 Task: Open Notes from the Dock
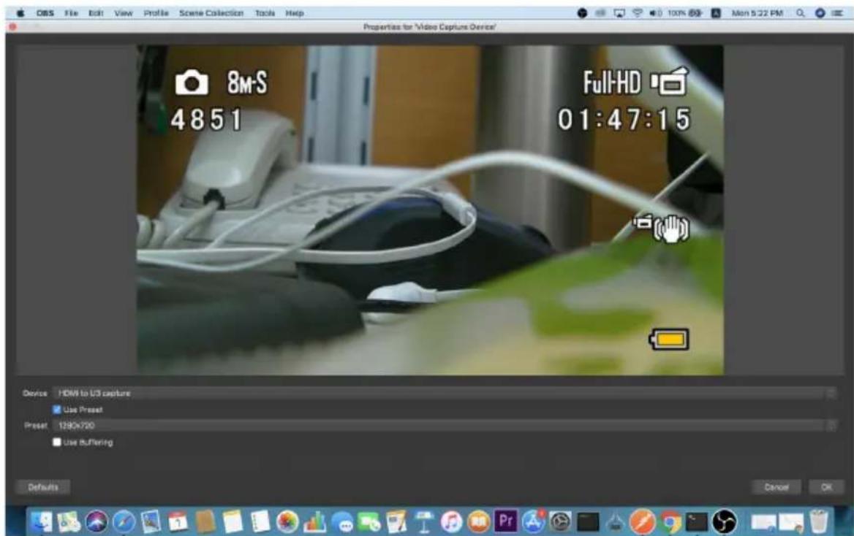click(x=233, y=522)
